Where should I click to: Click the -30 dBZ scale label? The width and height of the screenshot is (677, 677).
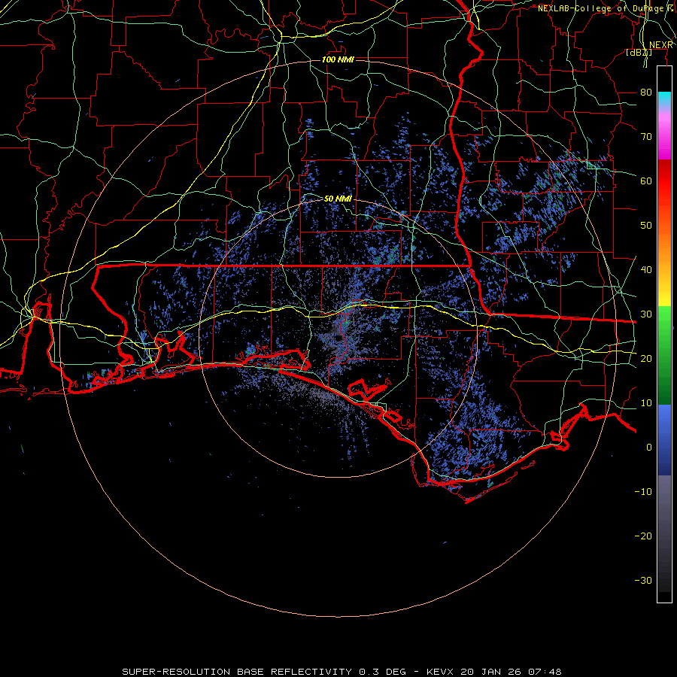[x=643, y=580]
